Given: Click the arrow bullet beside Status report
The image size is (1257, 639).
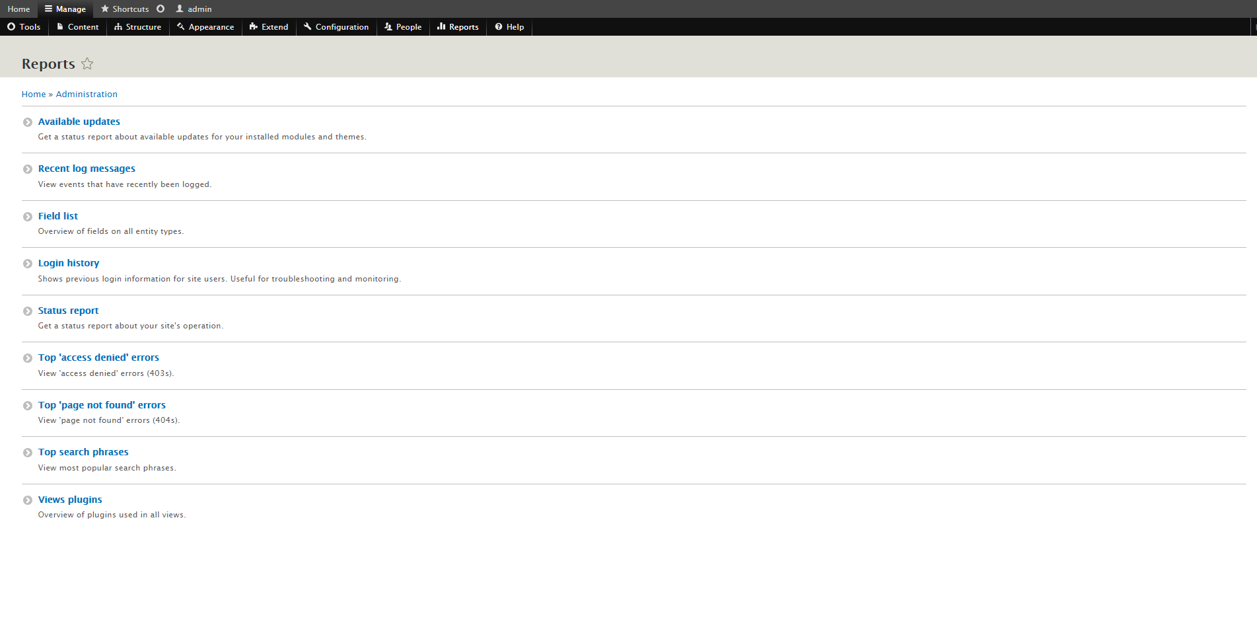Looking at the screenshot, I should coord(28,311).
